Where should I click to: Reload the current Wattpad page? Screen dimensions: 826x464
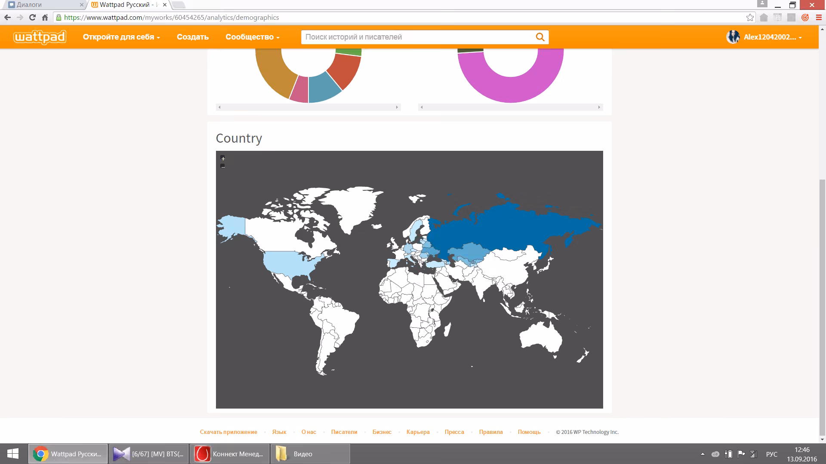tap(32, 18)
